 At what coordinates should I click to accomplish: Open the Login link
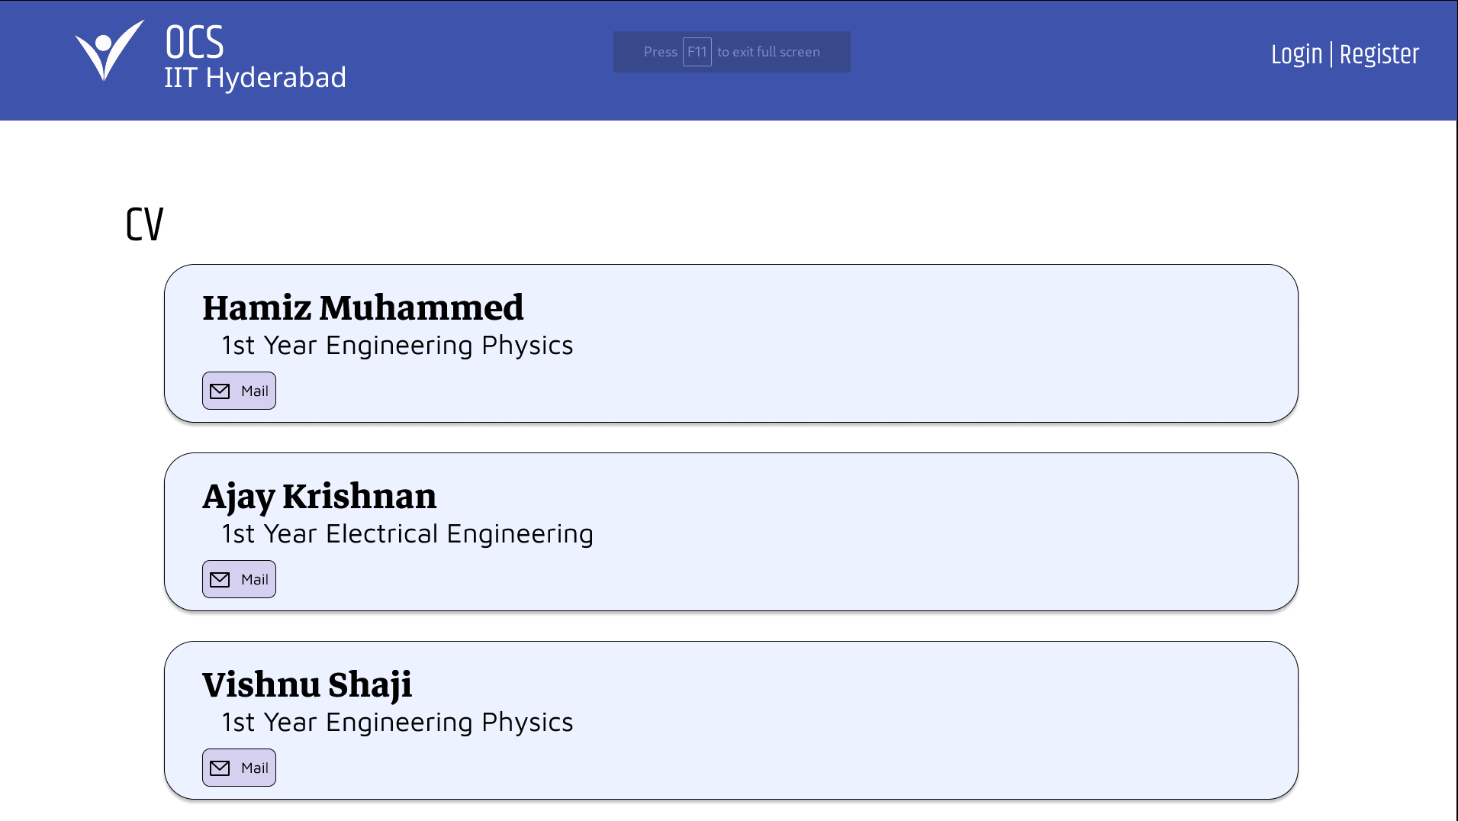(x=1296, y=55)
